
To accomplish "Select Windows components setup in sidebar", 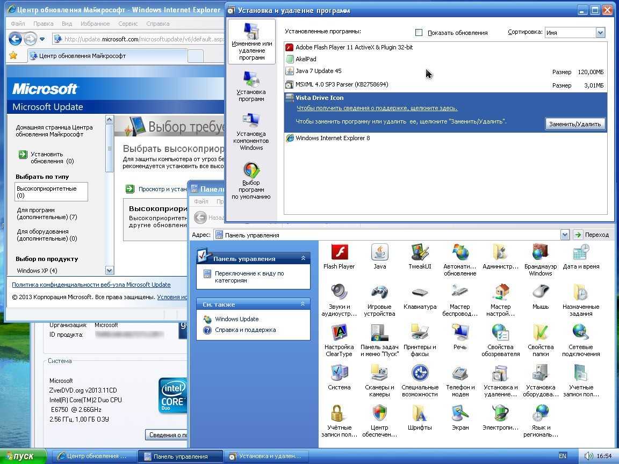I will (251, 132).
